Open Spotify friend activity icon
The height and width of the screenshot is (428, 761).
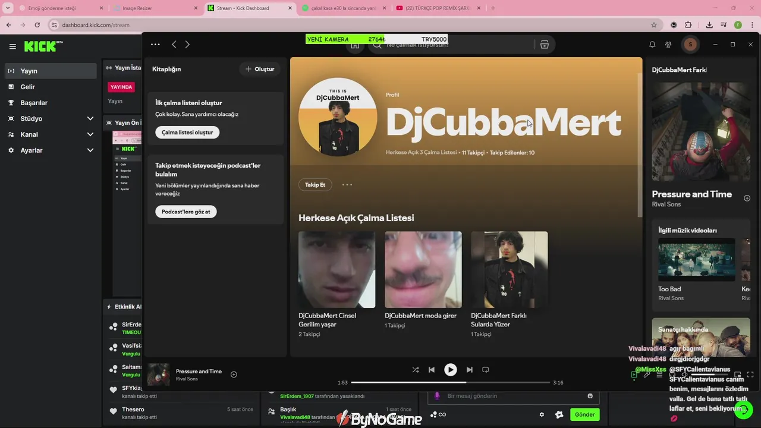tap(668, 45)
